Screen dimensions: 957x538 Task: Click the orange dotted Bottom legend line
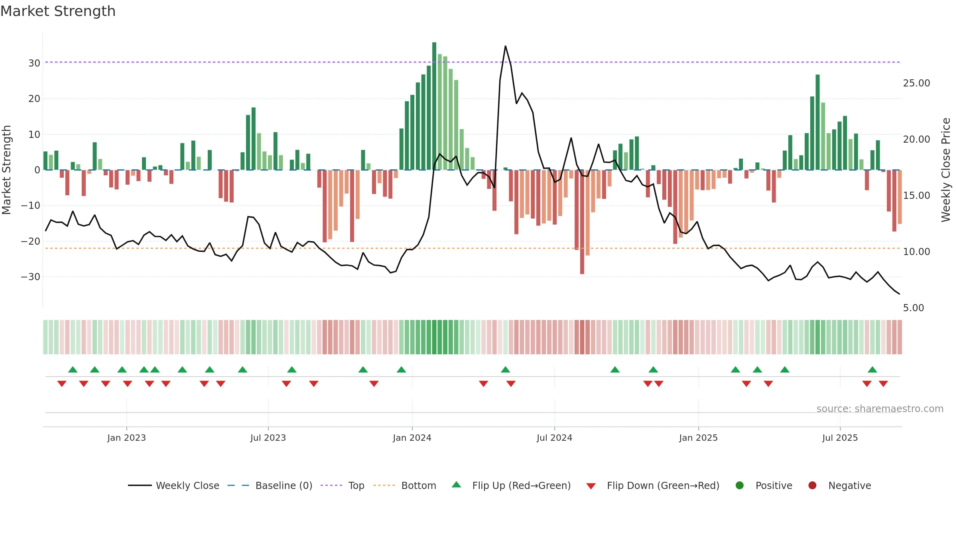384,485
